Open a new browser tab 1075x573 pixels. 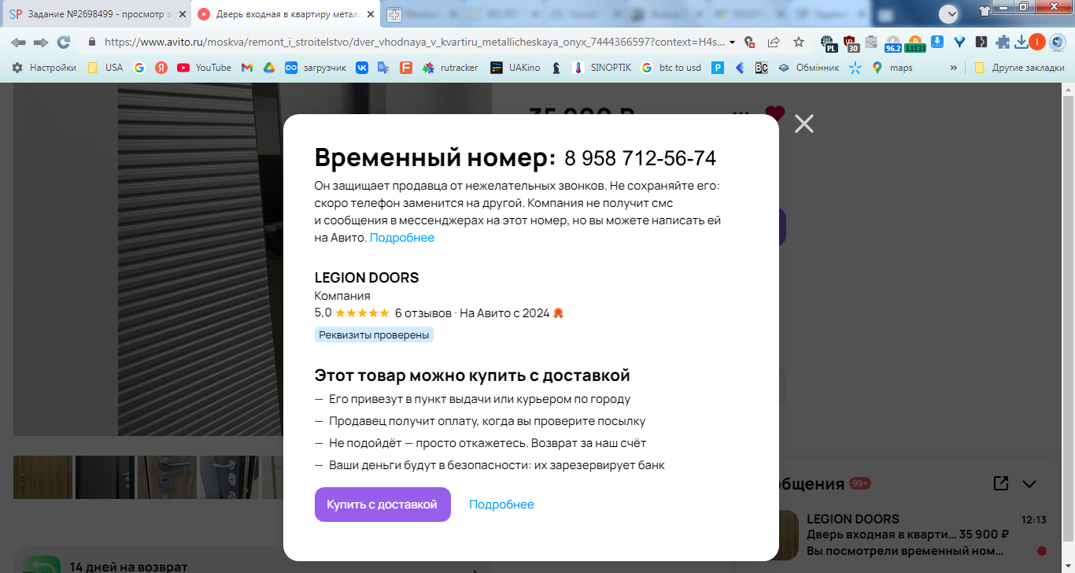coord(393,14)
